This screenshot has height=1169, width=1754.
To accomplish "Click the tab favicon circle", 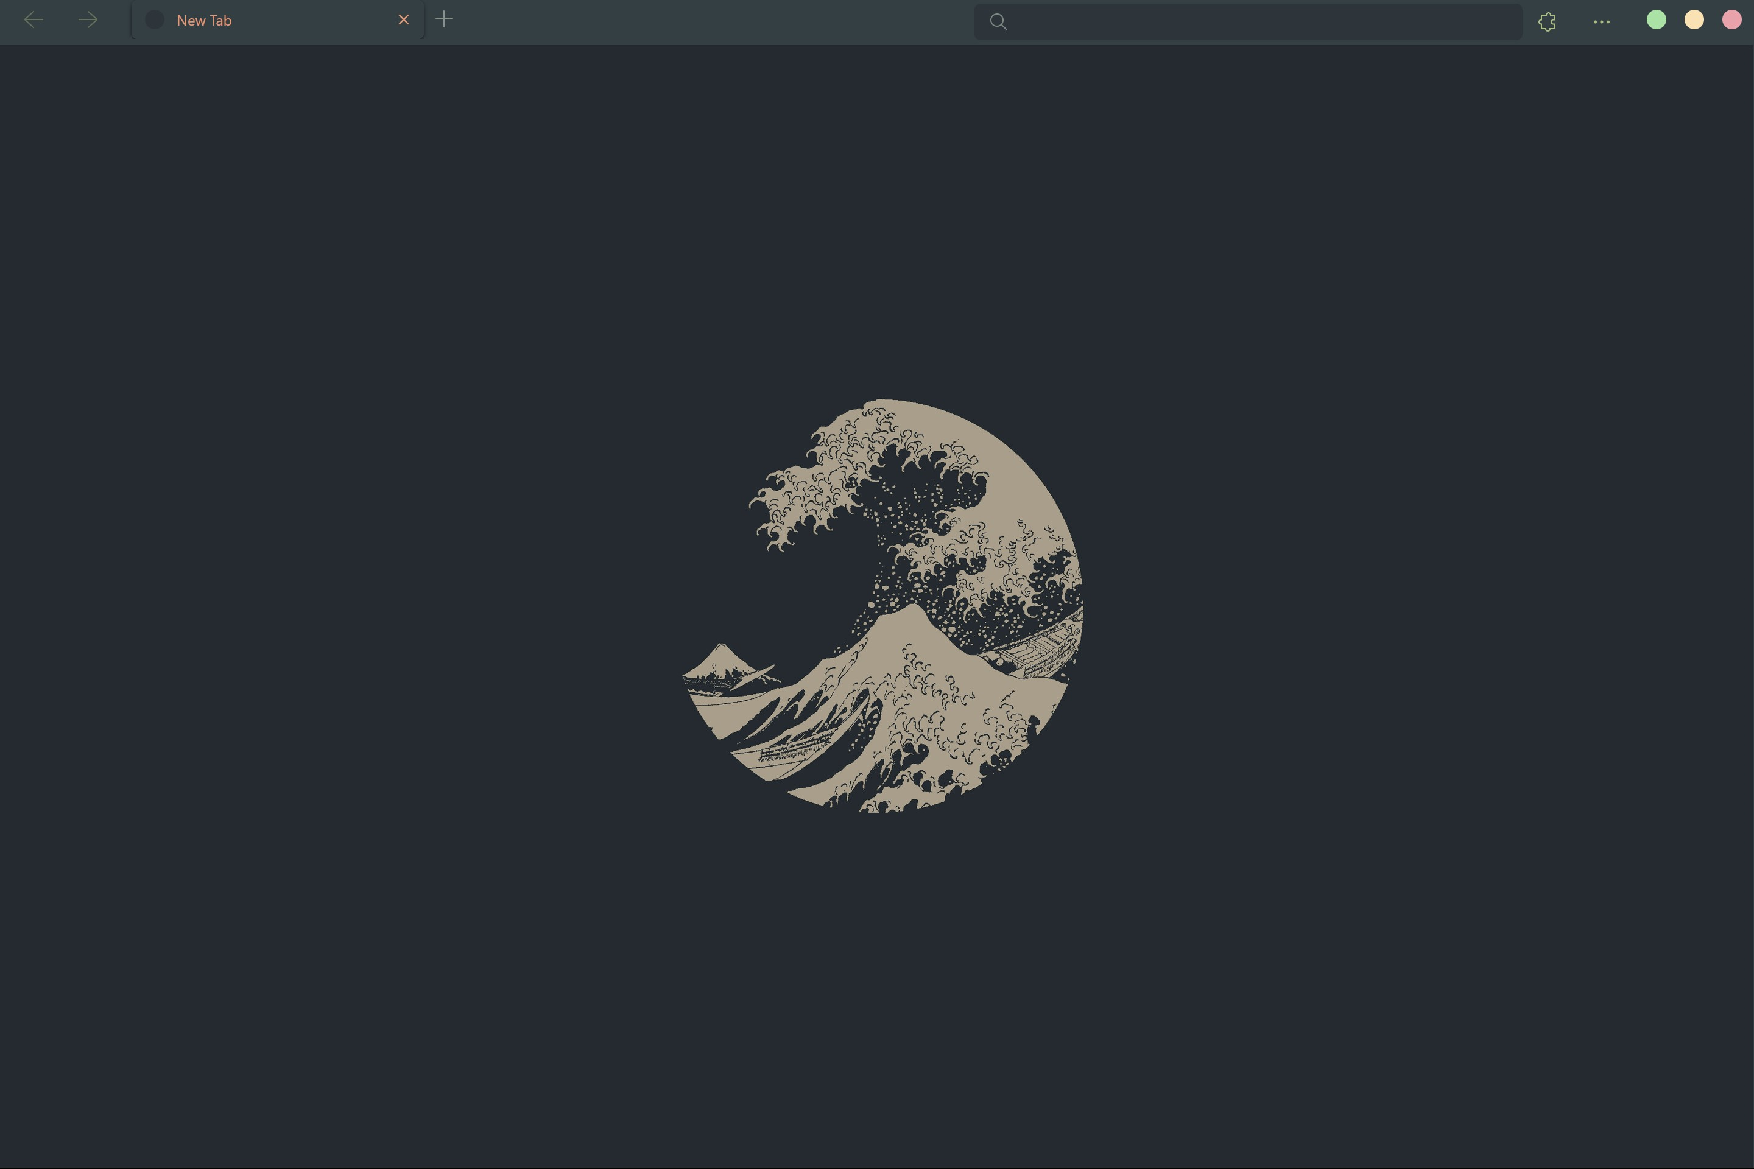I will tap(154, 20).
